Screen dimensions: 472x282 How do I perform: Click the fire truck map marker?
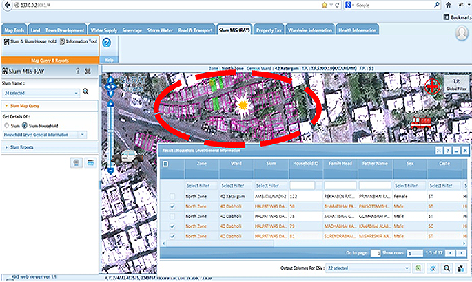point(421,123)
